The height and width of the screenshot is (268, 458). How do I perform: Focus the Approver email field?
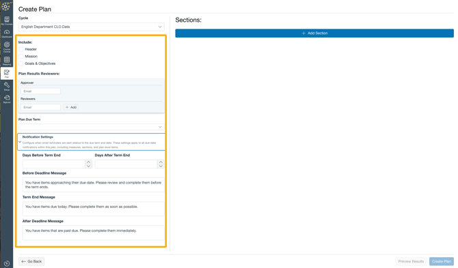(x=40, y=91)
